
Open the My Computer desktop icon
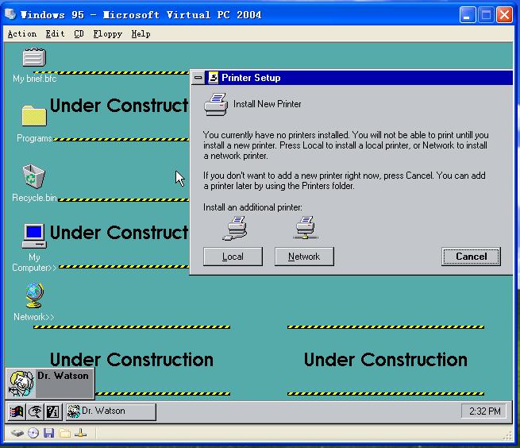34,236
